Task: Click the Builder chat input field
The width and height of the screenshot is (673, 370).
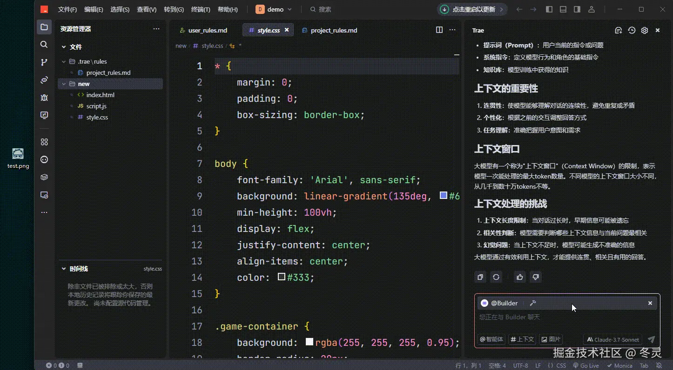Action: tap(567, 317)
